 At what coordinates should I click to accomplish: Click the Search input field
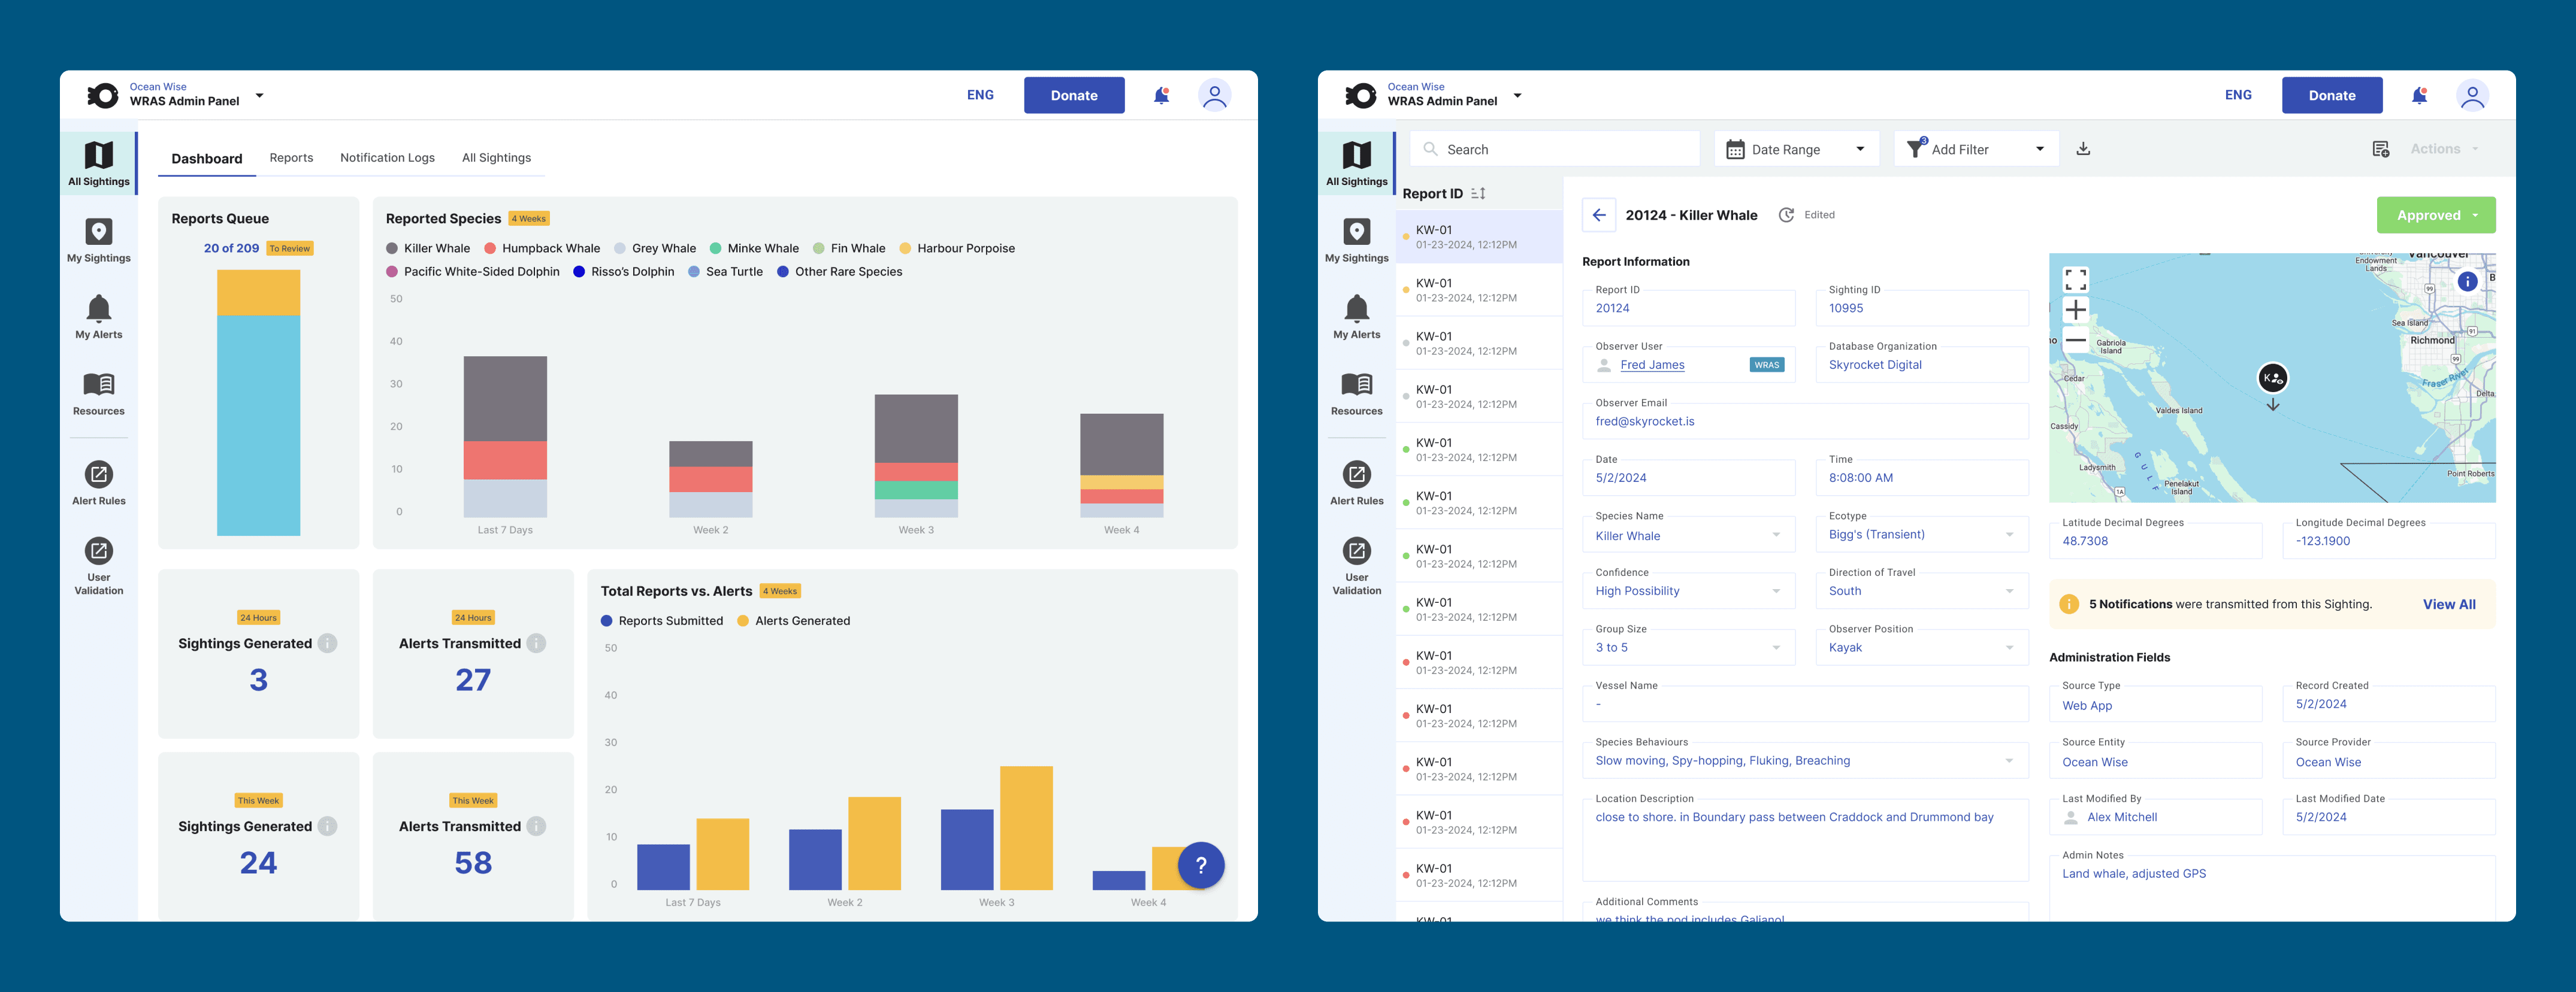(1555, 149)
